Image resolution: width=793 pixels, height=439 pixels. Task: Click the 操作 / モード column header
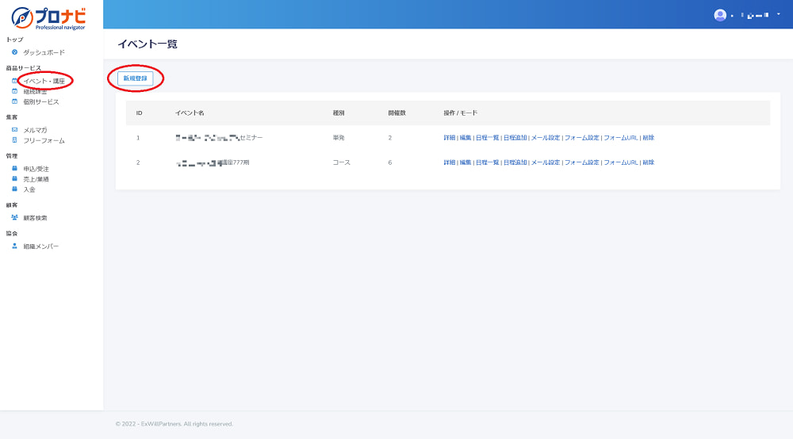pos(460,113)
